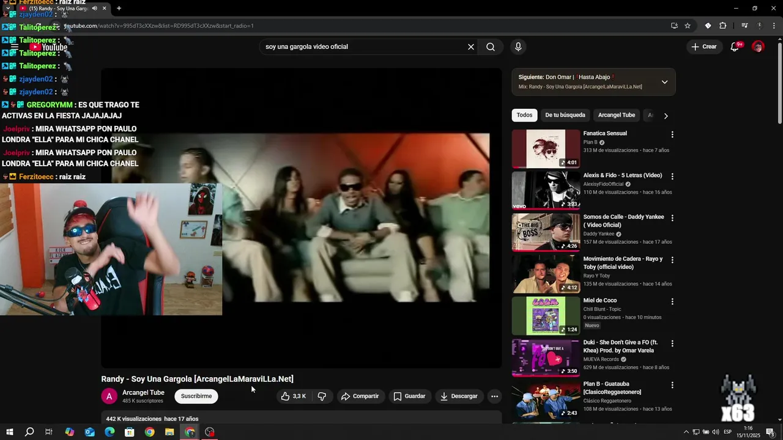Open options for Duki She Don't Give a FO
The image size is (783, 440).
tap(672, 343)
